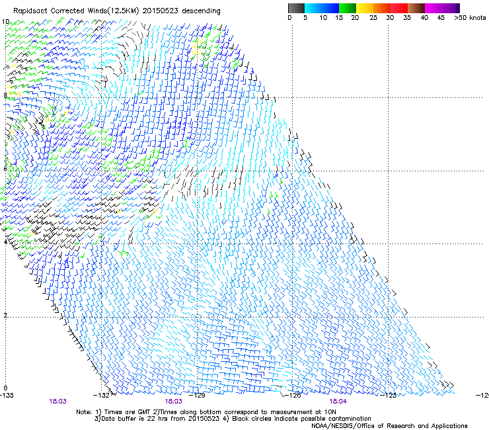Click the legend label '25'
The image size is (489, 430).
[373, 18]
